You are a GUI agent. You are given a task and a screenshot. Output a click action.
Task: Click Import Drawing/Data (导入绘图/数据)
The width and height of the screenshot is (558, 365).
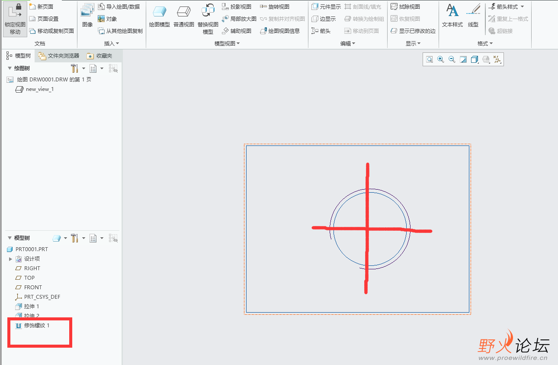(119, 6)
